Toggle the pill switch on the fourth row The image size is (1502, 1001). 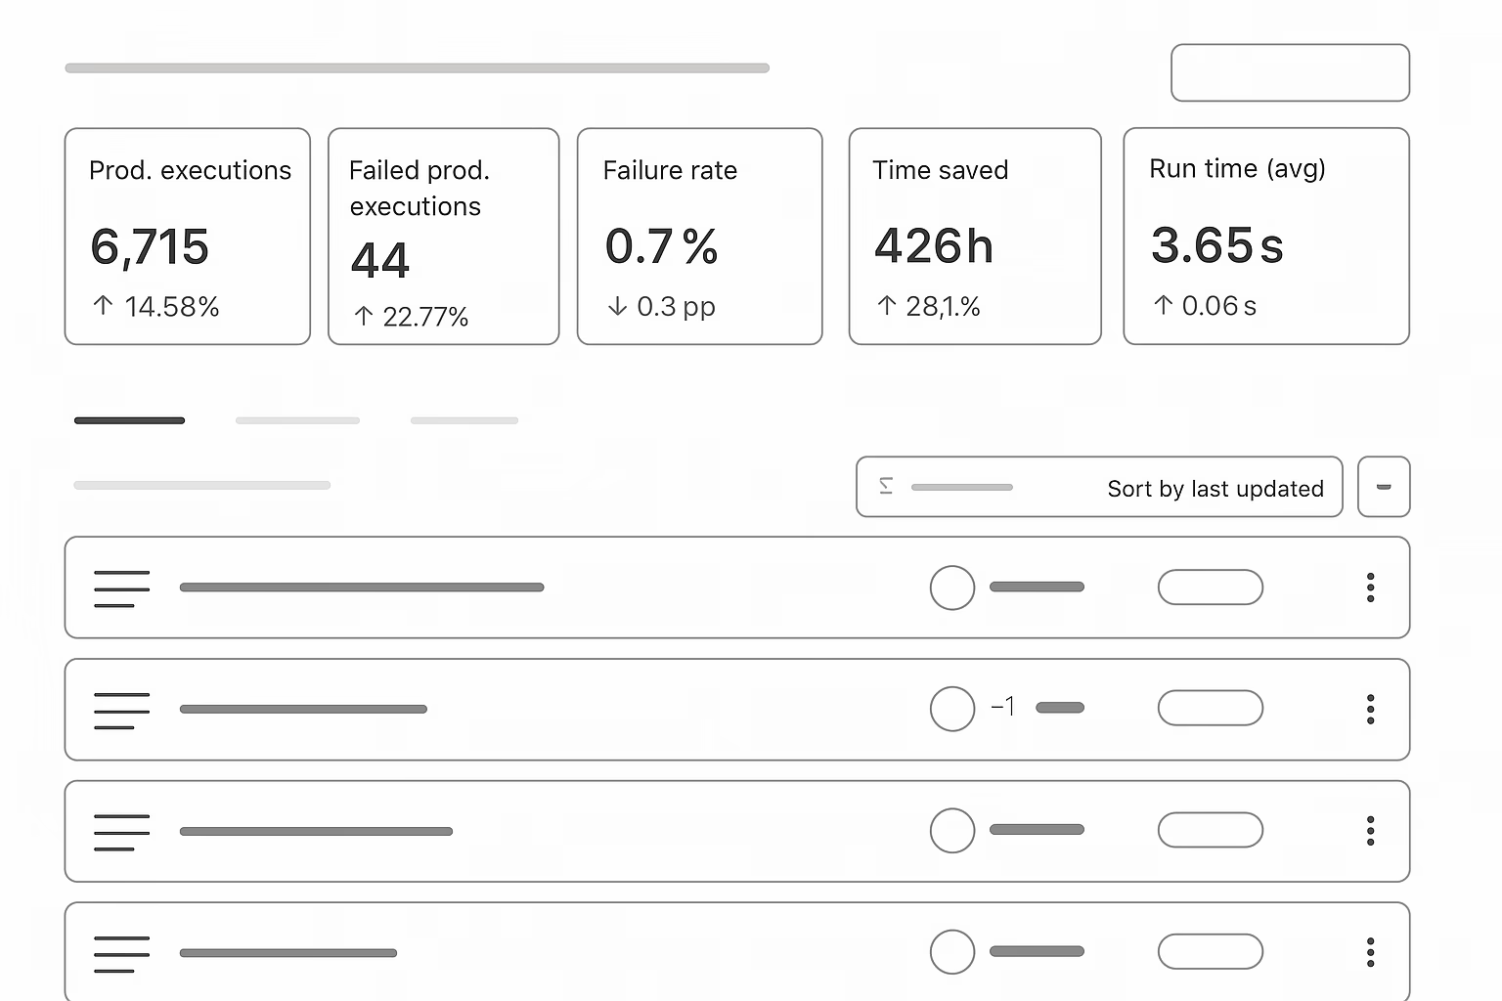[x=1210, y=952]
